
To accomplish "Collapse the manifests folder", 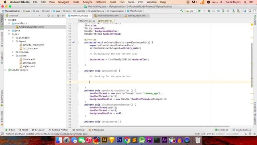I will point(9,23).
